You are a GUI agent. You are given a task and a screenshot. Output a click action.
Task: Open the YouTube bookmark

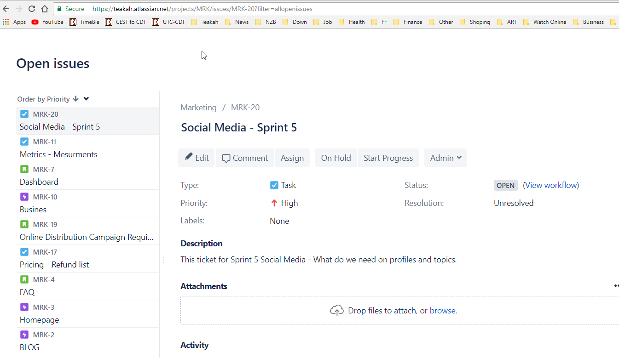point(47,22)
